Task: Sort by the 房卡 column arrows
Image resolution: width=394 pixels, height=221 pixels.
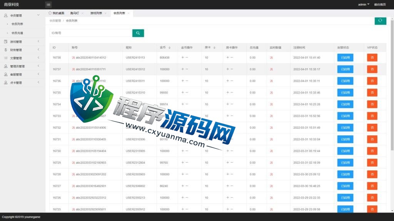Action: pyautogui.click(x=214, y=47)
